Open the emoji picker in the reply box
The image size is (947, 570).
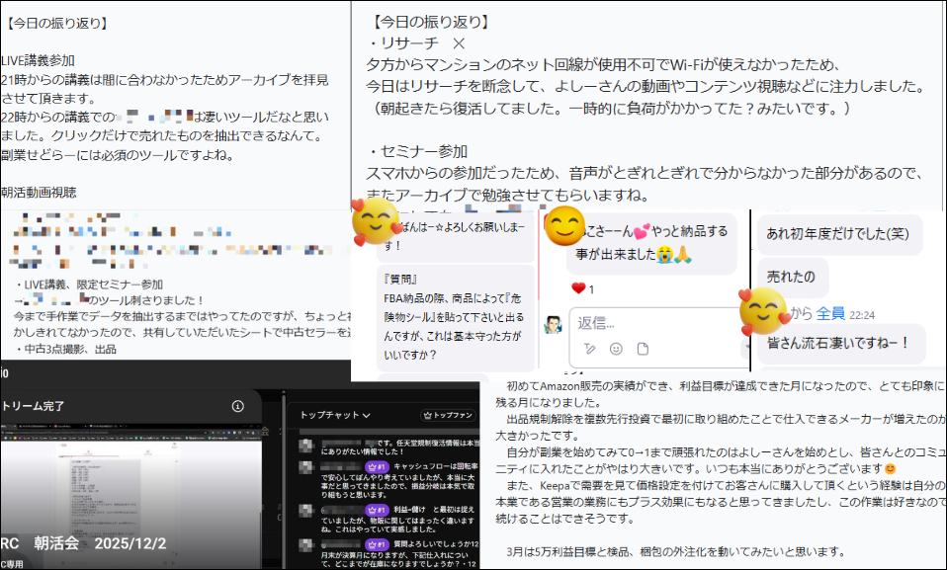tap(616, 349)
